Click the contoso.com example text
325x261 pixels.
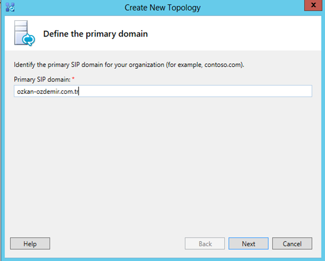pos(223,65)
